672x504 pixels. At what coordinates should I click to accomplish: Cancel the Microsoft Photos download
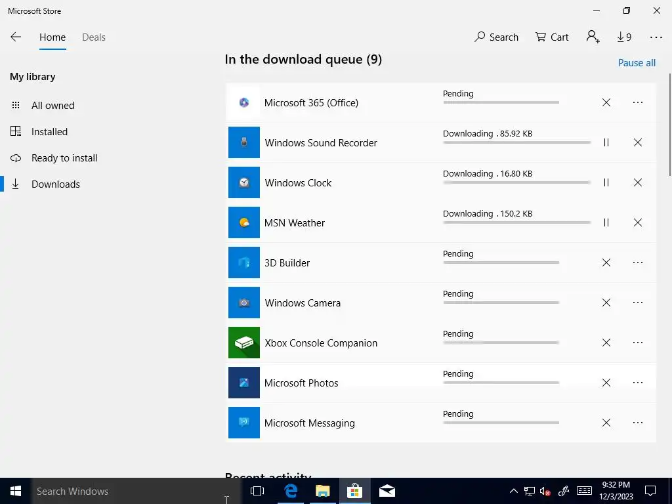(x=606, y=383)
